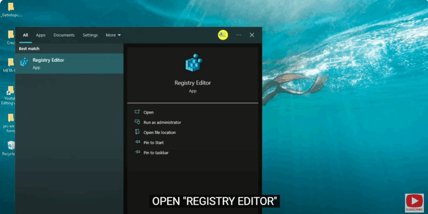
Task: Choose Pin to Start
Action: tap(153, 143)
